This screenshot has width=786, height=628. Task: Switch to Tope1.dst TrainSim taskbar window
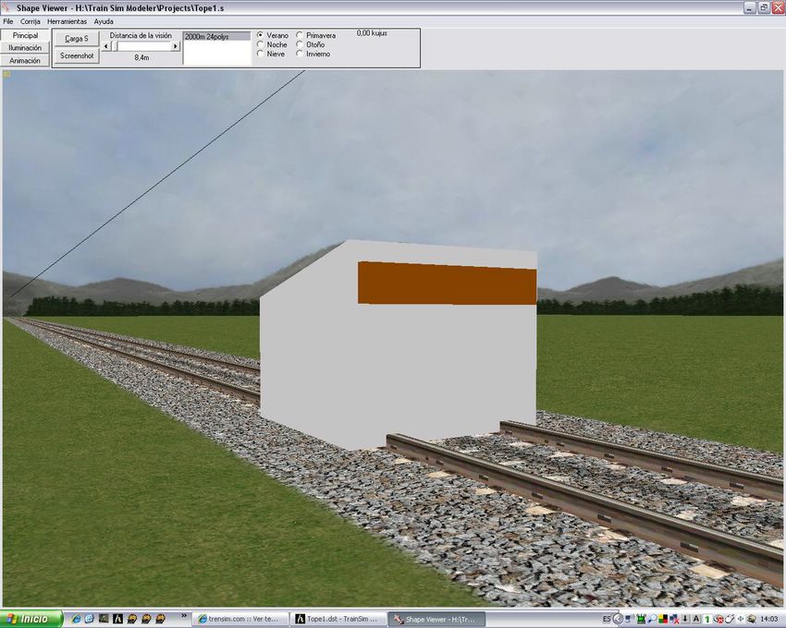pyautogui.click(x=338, y=619)
